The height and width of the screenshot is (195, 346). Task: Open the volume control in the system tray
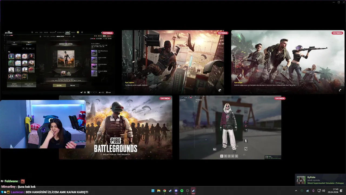point(324,191)
